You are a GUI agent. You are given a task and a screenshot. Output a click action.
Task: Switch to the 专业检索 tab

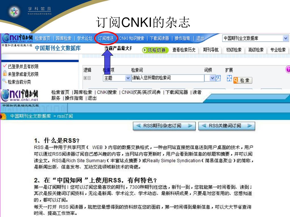[x=278, y=50]
